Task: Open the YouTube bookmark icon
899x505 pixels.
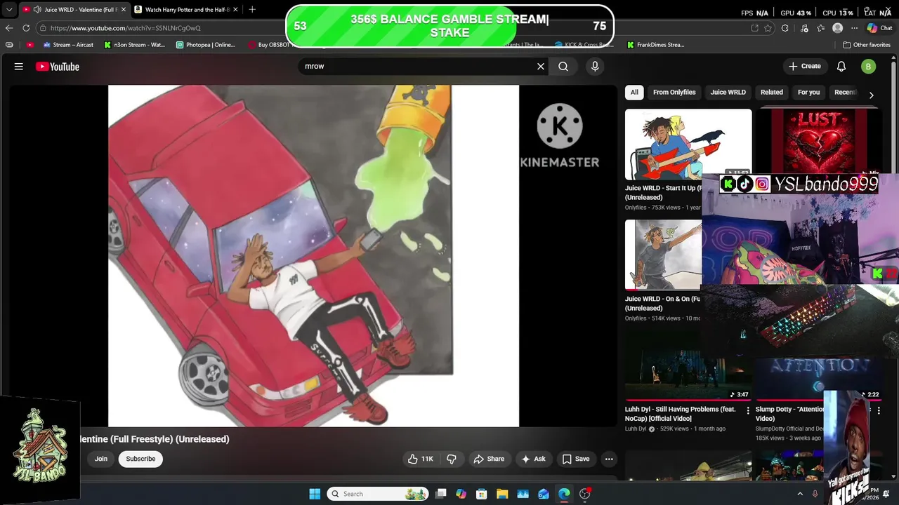Action: tap(29, 45)
